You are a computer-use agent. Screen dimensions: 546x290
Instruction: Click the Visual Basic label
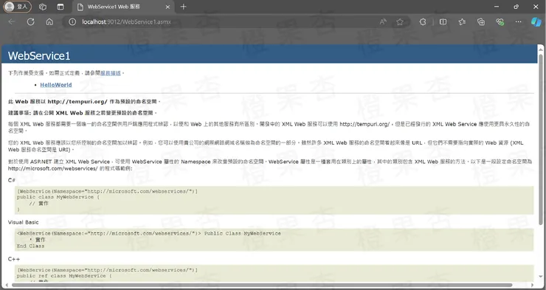coord(24,222)
